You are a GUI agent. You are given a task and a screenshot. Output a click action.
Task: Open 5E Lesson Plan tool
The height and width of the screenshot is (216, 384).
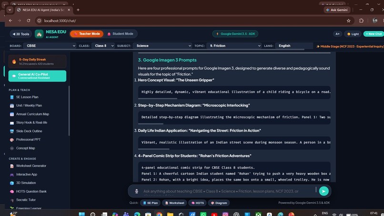click(x=27, y=97)
